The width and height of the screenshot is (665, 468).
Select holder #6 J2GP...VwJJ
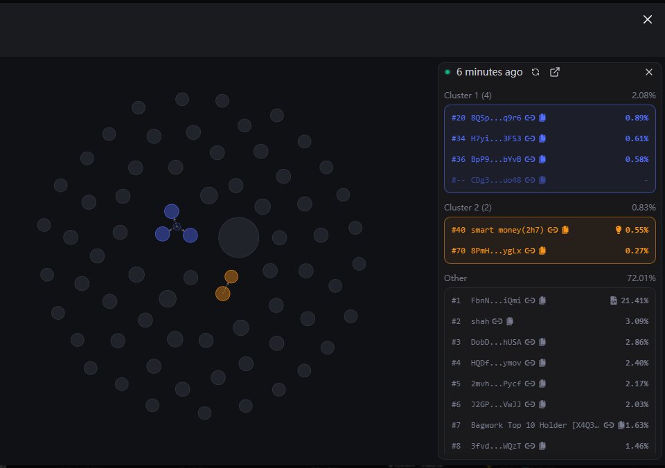(549, 404)
